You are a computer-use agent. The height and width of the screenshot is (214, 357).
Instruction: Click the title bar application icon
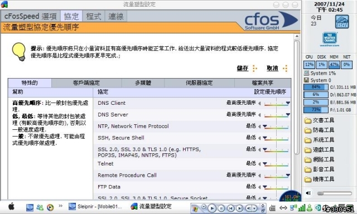(4, 4)
